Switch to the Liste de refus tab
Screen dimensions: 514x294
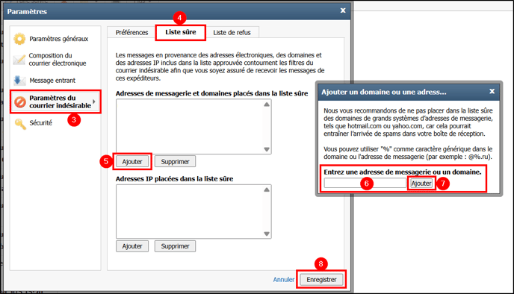(x=232, y=32)
